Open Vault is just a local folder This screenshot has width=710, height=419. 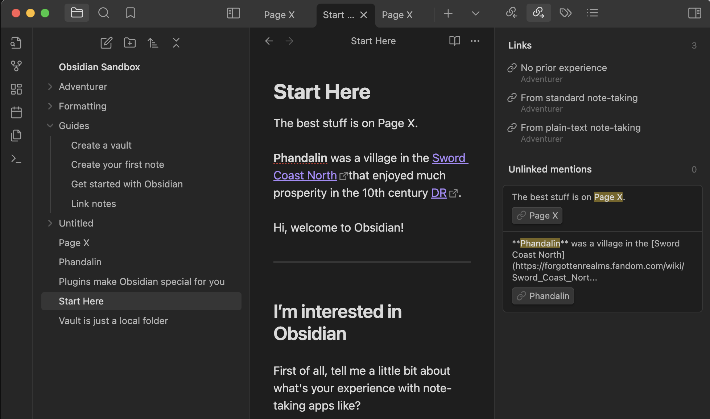point(113,321)
